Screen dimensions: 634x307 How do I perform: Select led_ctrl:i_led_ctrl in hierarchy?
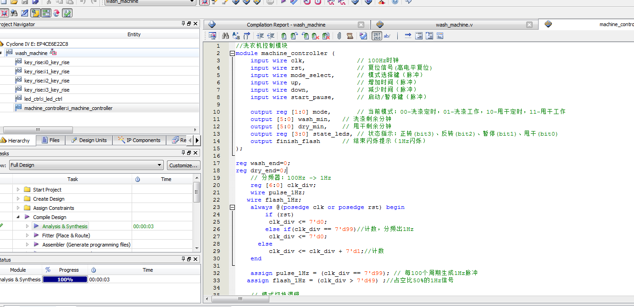point(43,99)
